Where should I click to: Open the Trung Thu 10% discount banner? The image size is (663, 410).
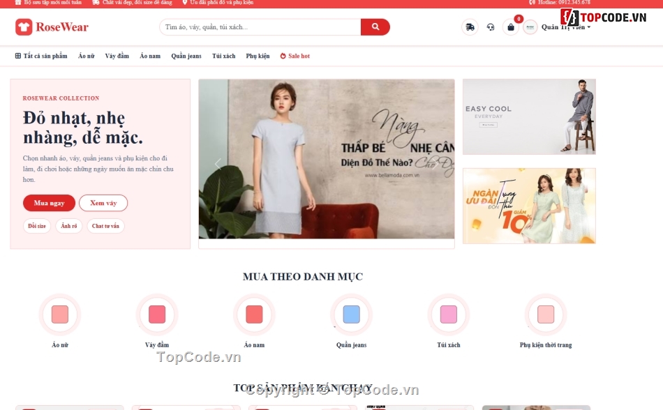click(x=530, y=206)
